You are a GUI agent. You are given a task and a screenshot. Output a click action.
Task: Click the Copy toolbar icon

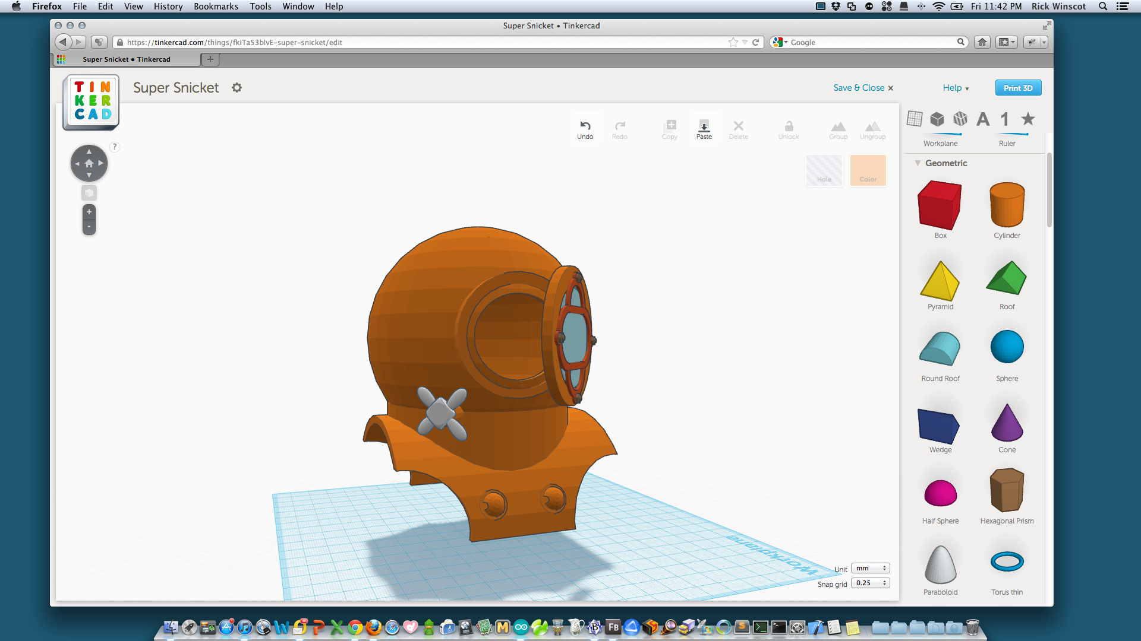670,125
